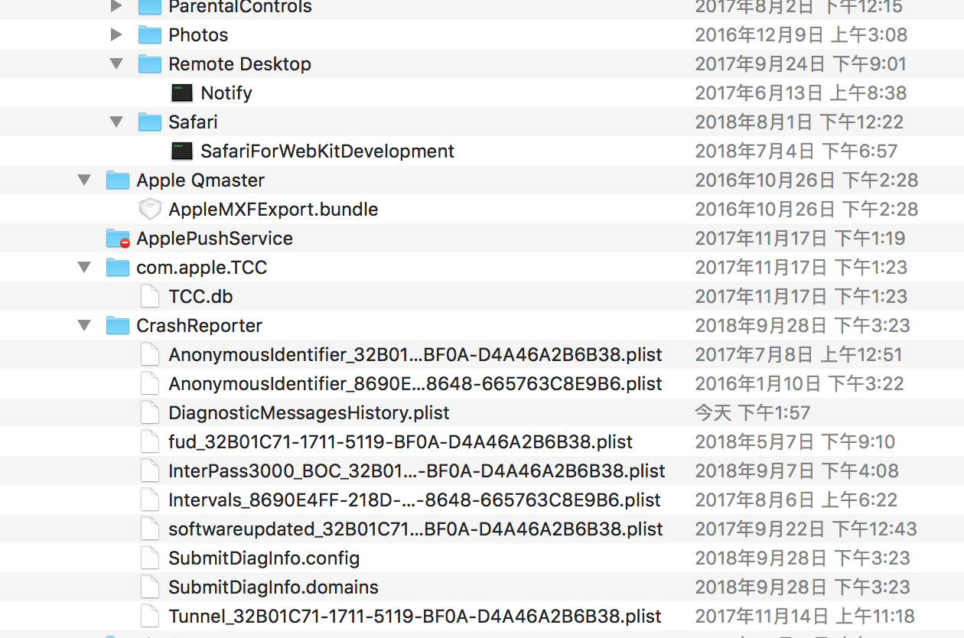Select the TCC.db file icon
964x638 pixels.
click(150, 296)
